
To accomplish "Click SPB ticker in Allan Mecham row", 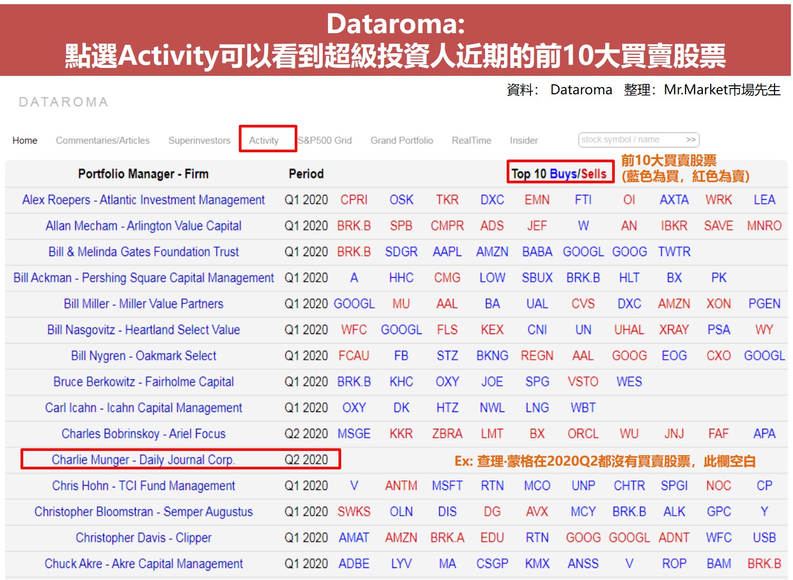I will tap(401, 226).
